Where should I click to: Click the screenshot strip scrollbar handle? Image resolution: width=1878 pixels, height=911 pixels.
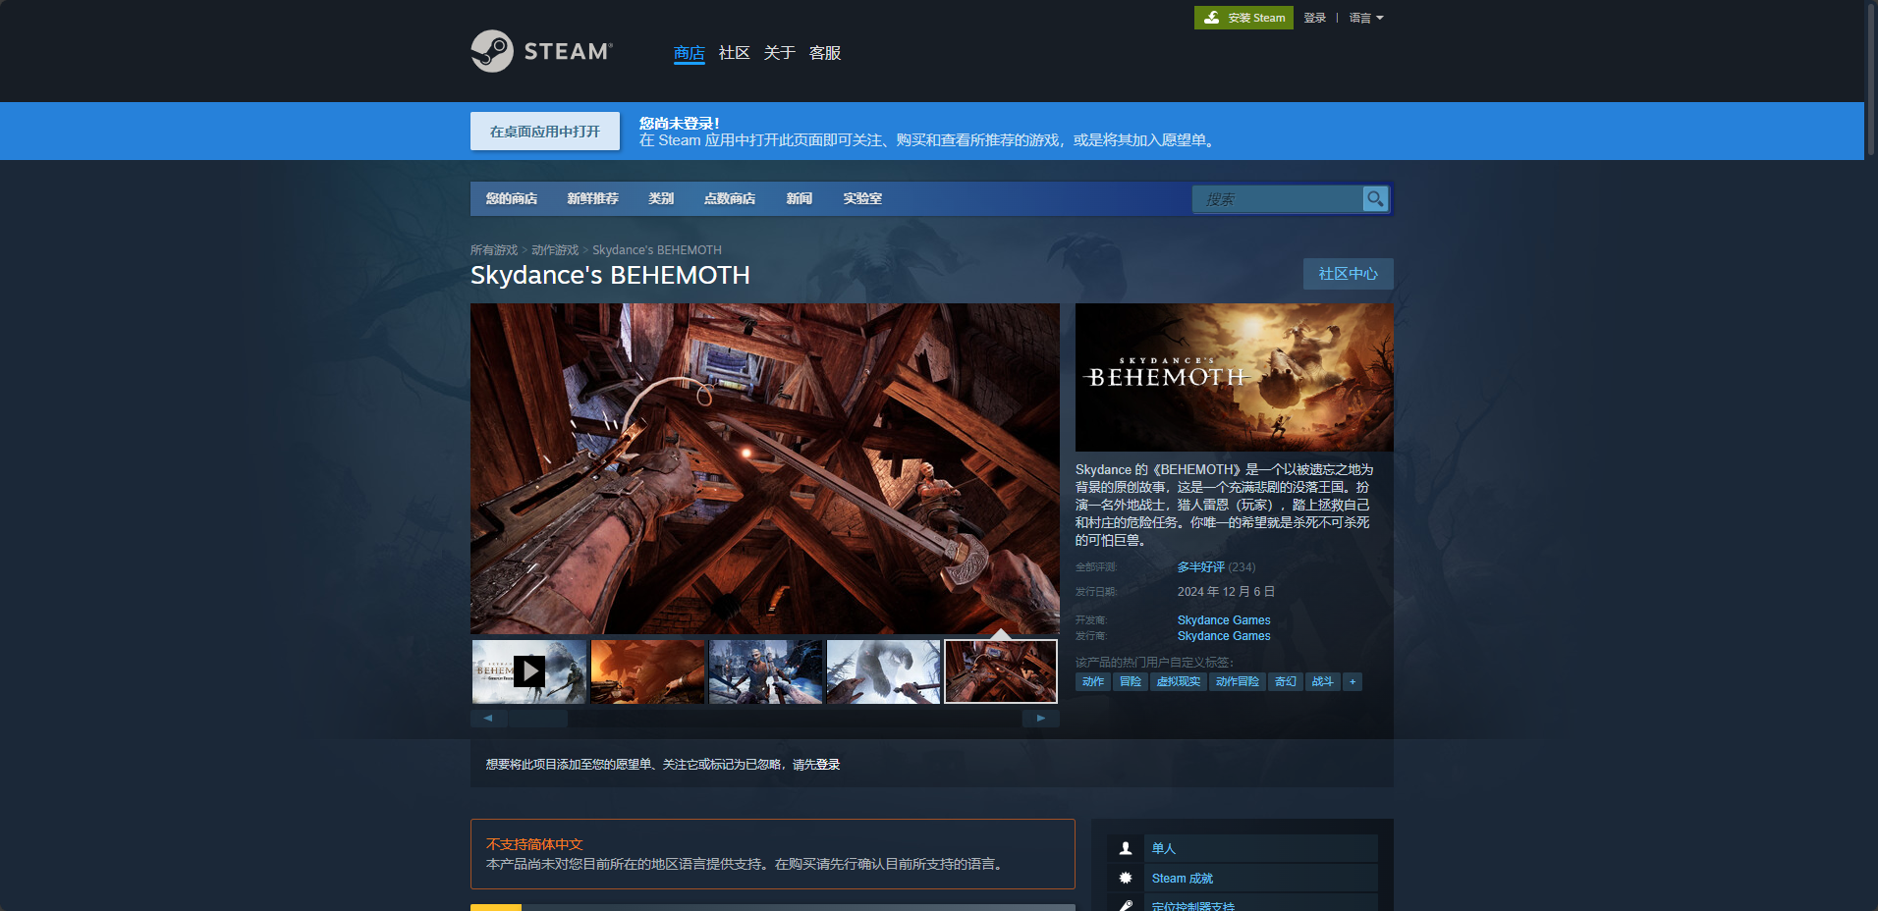pos(538,718)
